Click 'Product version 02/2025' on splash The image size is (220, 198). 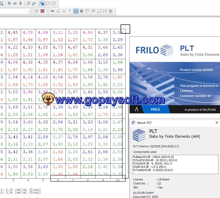click(196, 70)
